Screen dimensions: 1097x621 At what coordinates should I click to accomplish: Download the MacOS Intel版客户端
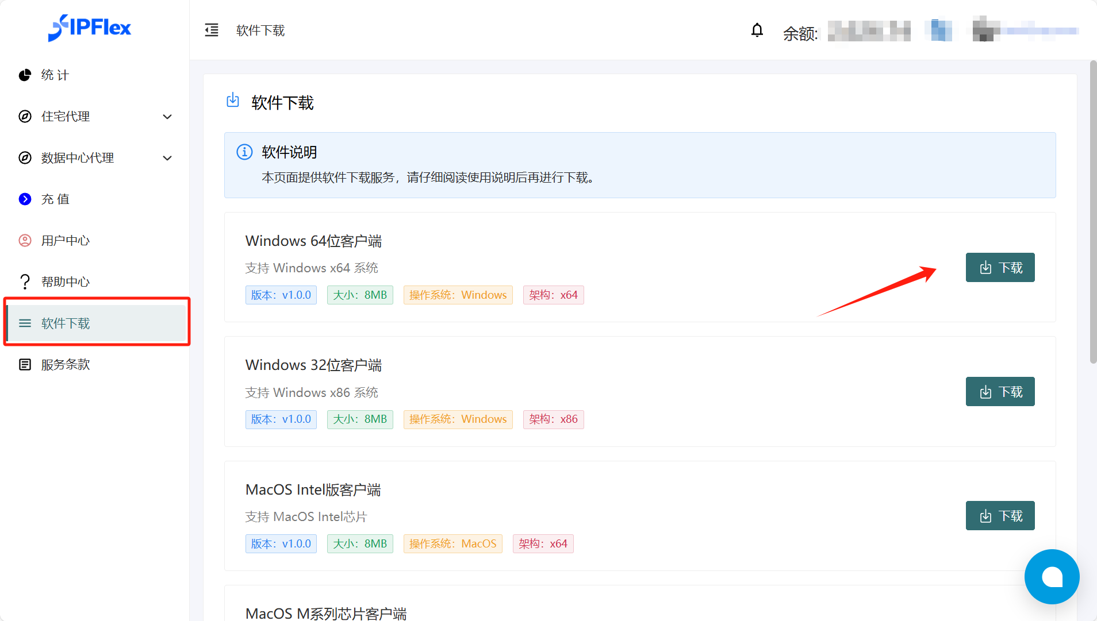(1000, 516)
